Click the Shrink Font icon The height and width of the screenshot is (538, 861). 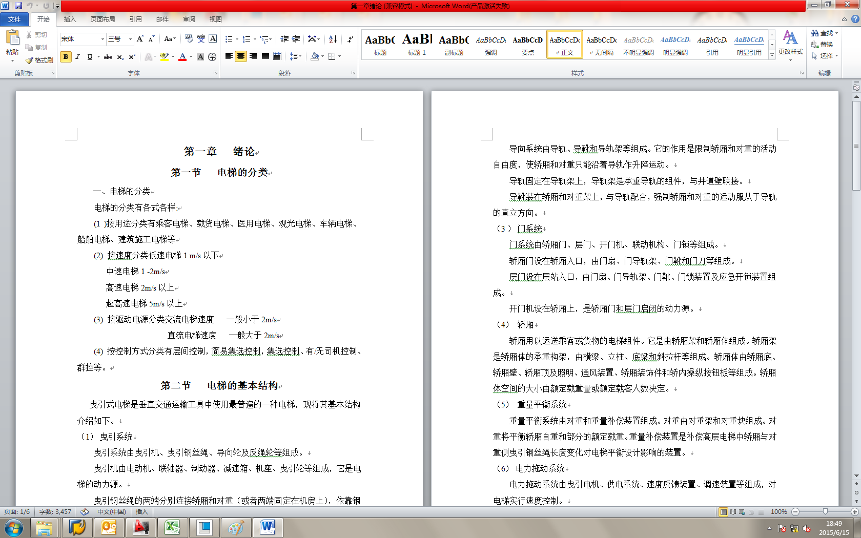[x=151, y=39]
